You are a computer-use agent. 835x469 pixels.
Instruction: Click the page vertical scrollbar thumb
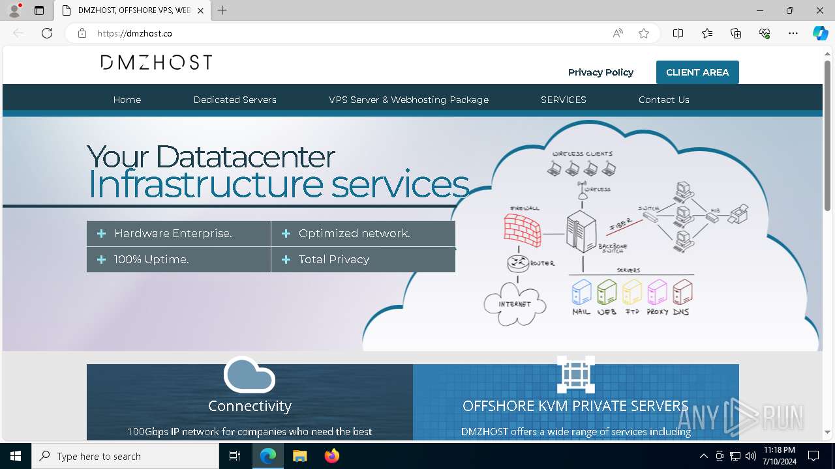[x=827, y=135]
